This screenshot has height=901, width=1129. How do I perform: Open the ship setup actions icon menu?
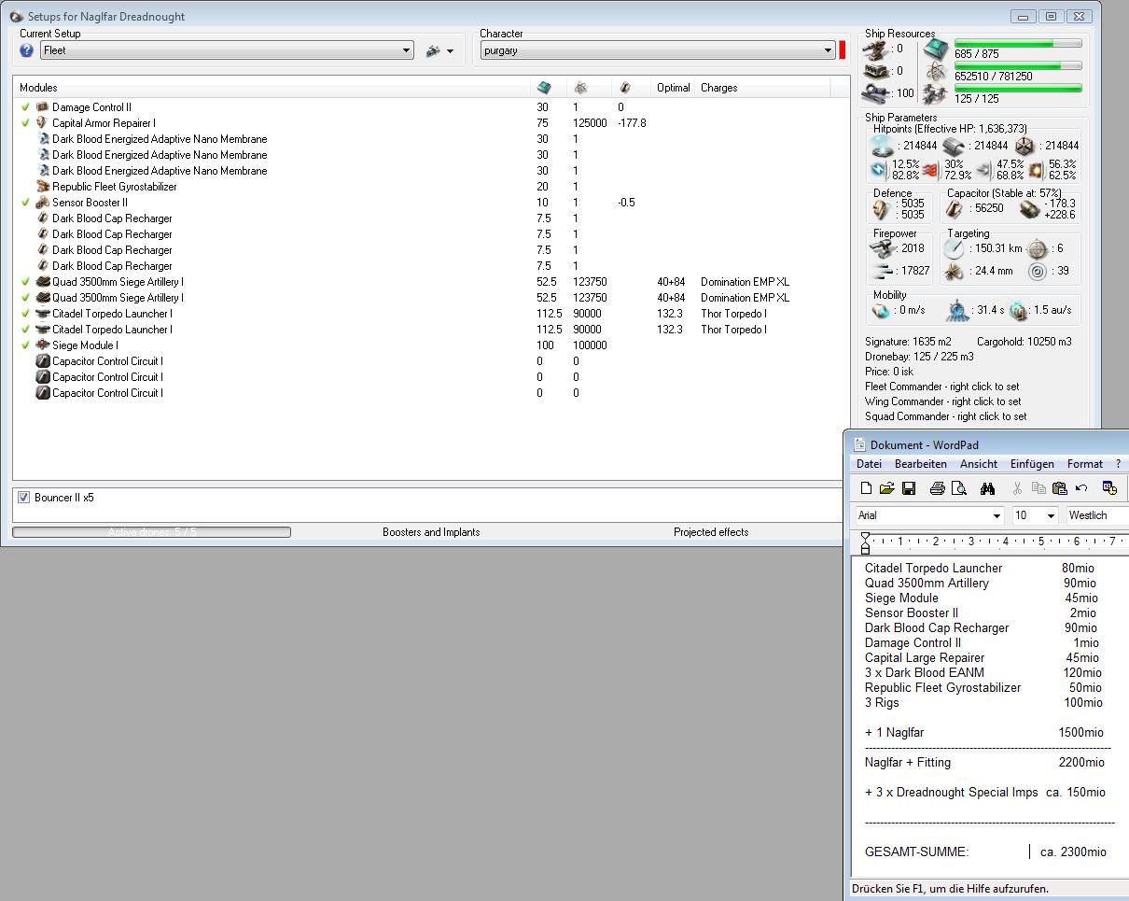[x=439, y=51]
